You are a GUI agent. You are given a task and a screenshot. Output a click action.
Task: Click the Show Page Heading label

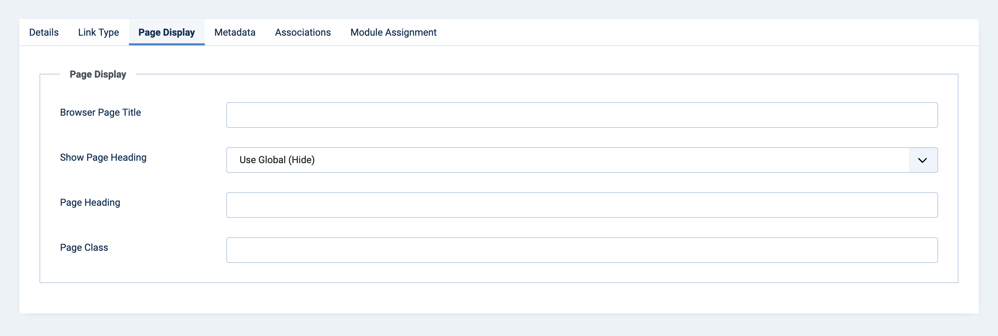pyautogui.click(x=103, y=158)
